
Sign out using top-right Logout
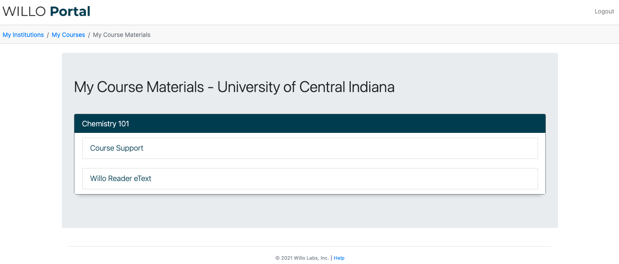click(604, 11)
